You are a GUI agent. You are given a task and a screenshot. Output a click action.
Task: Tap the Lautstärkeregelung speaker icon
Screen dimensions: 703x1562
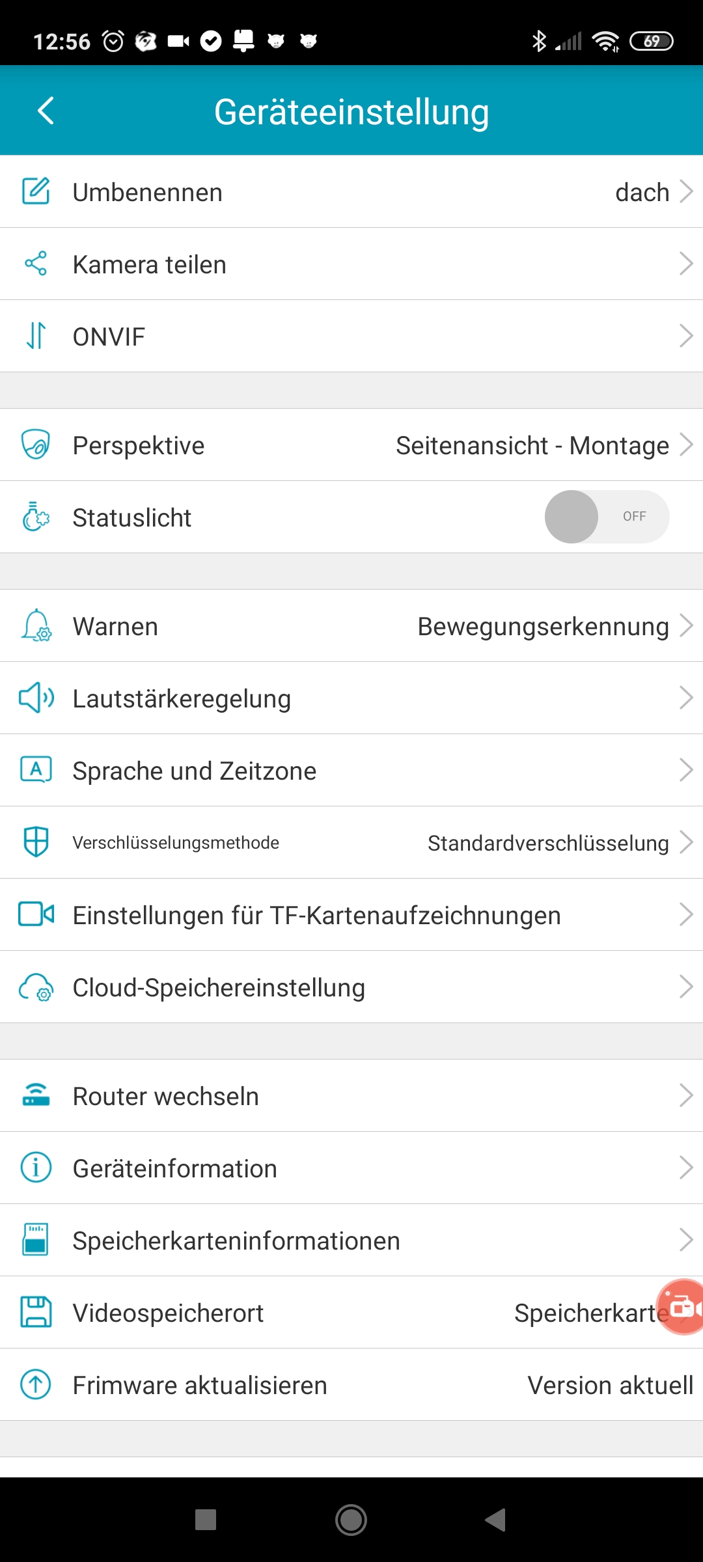coord(36,698)
